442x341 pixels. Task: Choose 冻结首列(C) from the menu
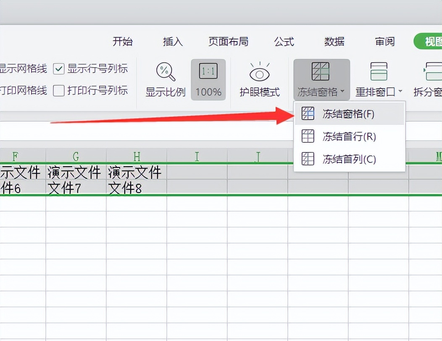coord(350,159)
